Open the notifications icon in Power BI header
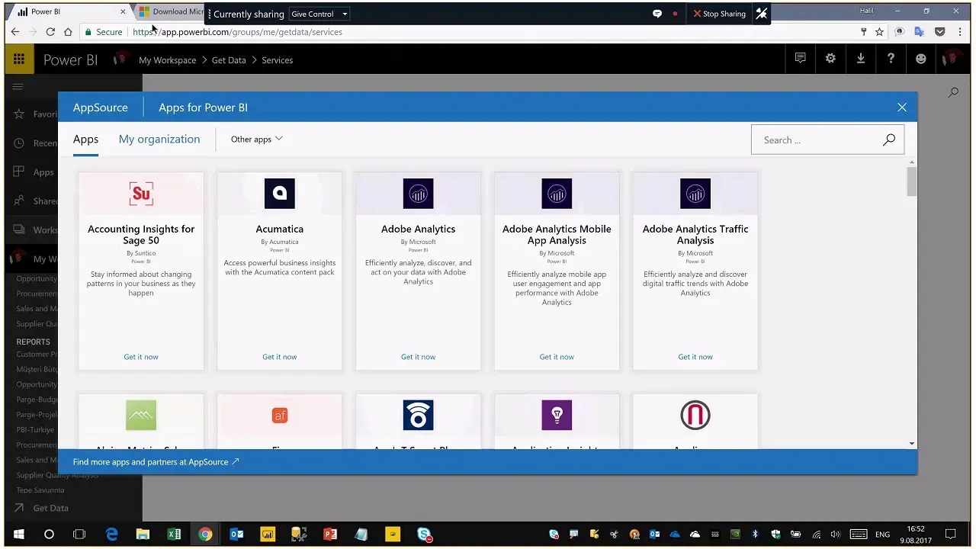The height and width of the screenshot is (549, 976). pos(800,59)
